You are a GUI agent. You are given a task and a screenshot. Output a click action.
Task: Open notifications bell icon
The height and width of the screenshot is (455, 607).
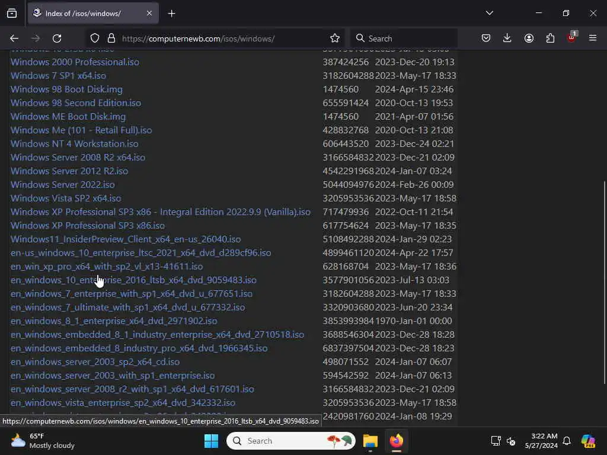click(567, 441)
